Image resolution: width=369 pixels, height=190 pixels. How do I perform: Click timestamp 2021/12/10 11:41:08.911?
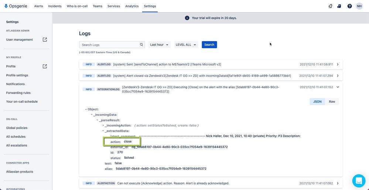(x=316, y=64)
